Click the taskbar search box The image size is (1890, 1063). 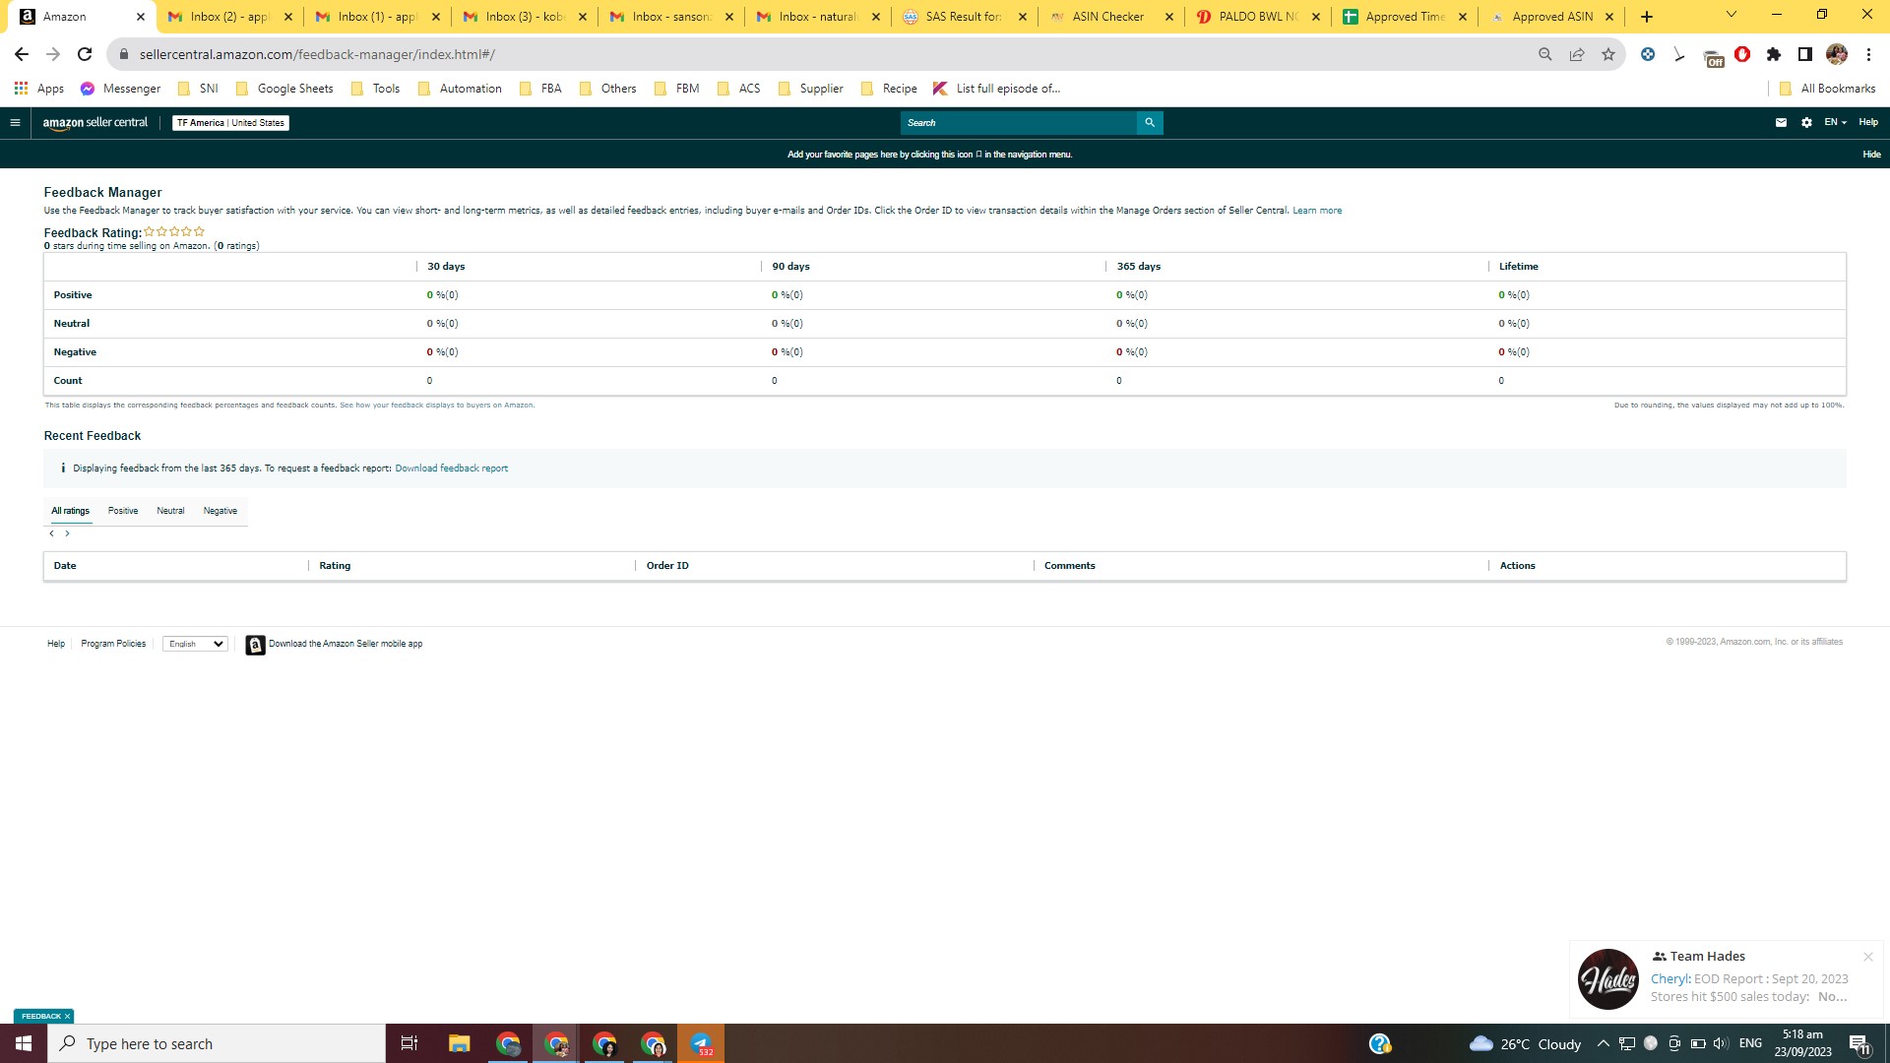[217, 1043]
